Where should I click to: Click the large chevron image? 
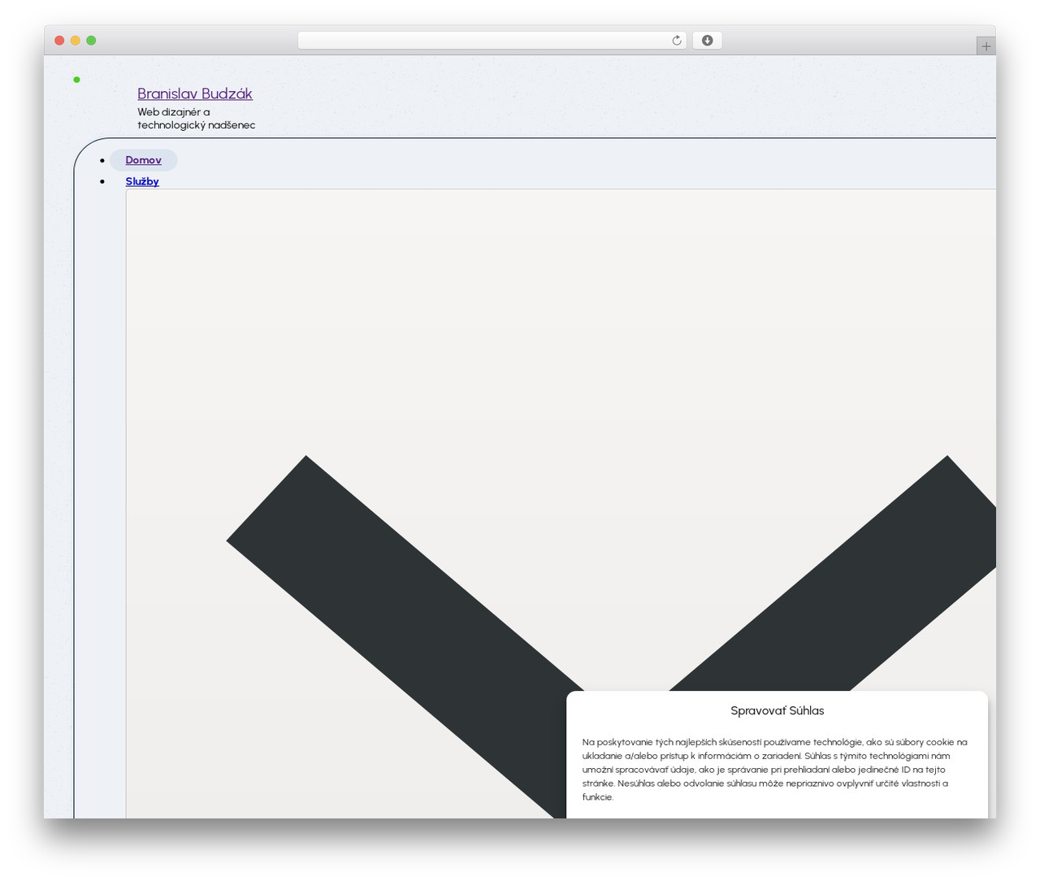561,504
